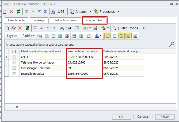Click the Processos gear icon
This screenshot has width=179, height=122.
[x=96, y=11]
